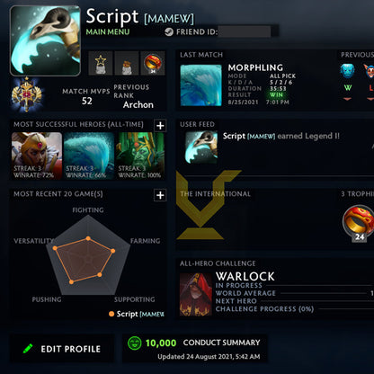Select the Warlock all-hero challenge portrait
Screen dimensions: 374x374
196,294
